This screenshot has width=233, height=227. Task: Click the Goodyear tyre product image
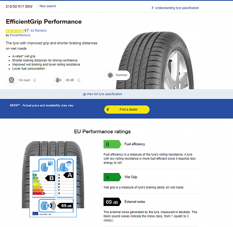pos(155,60)
